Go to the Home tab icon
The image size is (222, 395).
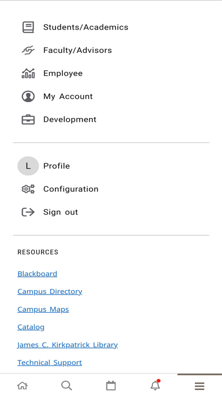coord(23,385)
